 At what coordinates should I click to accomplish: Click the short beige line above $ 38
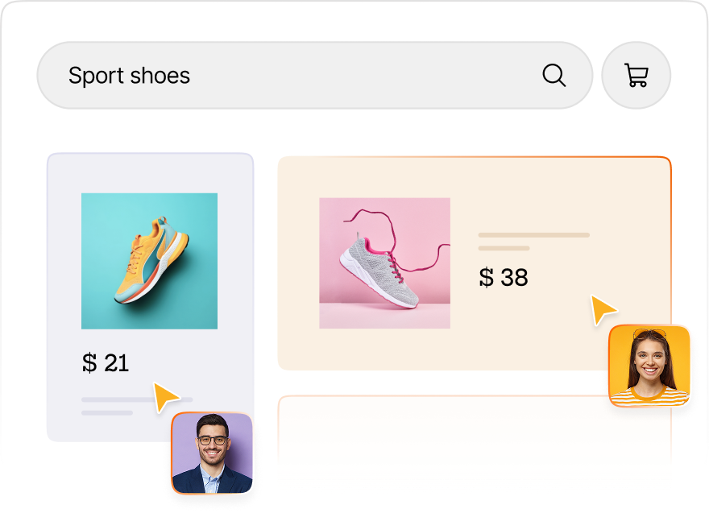(504, 248)
